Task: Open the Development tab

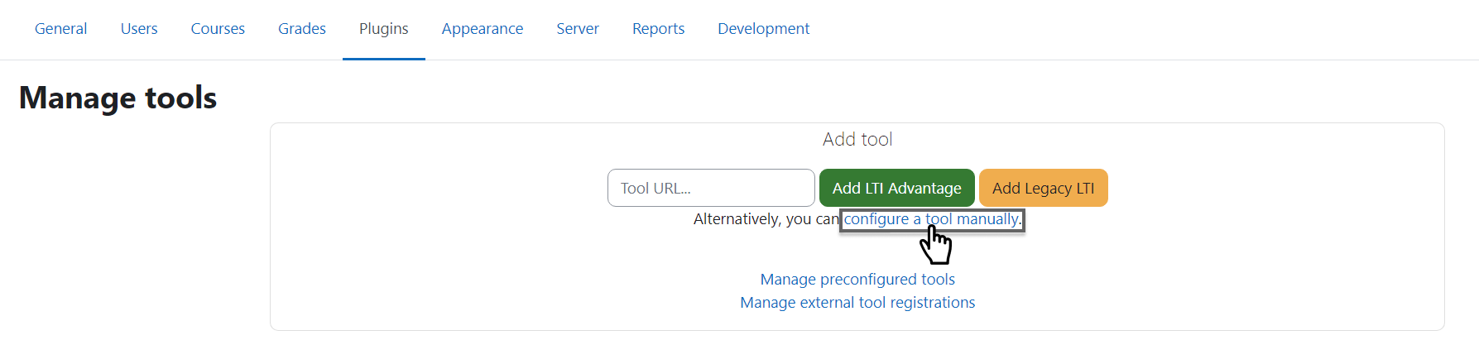Action: (763, 29)
